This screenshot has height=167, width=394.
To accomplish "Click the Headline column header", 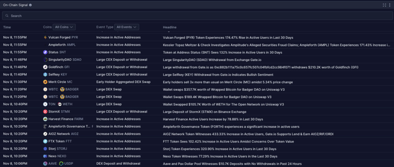I will pos(170,27).
